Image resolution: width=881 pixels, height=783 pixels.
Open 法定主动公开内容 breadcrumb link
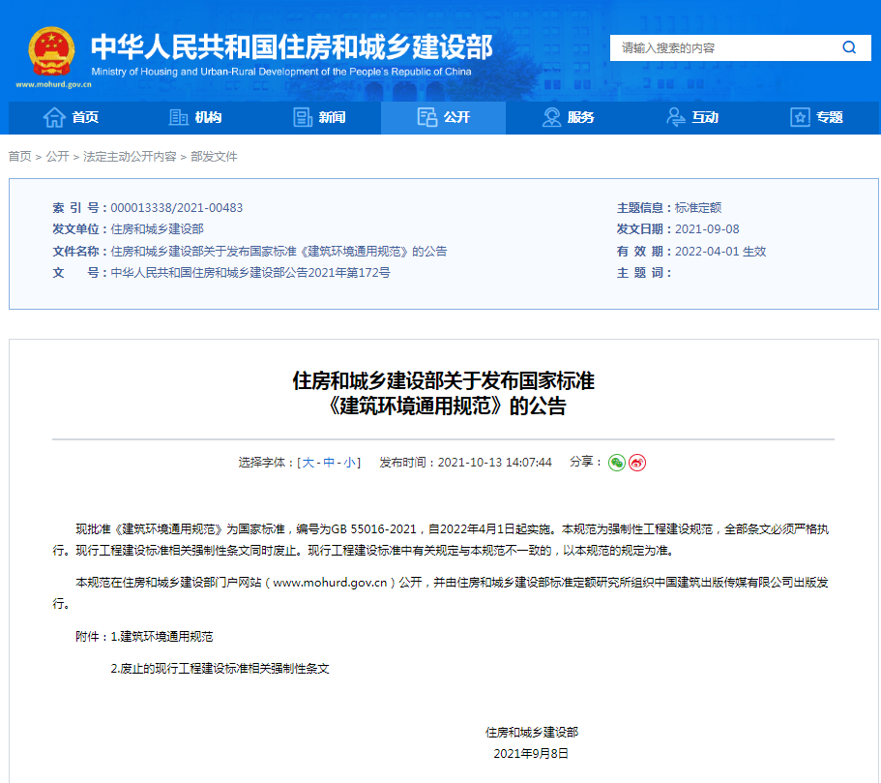click(130, 157)
